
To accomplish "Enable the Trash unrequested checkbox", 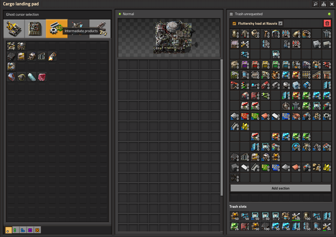I will point(231,14).
